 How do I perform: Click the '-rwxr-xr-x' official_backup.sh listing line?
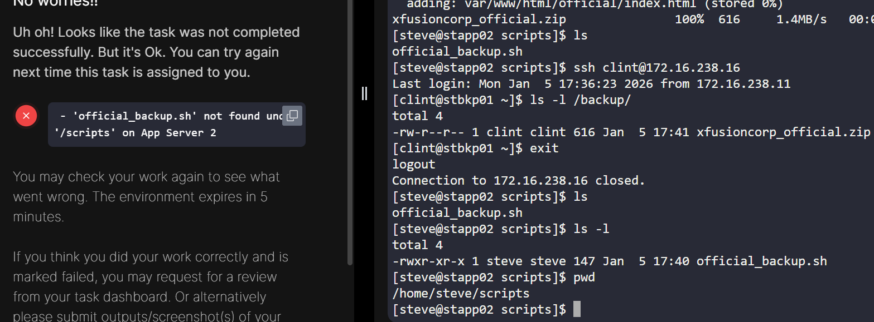[609, 261]
